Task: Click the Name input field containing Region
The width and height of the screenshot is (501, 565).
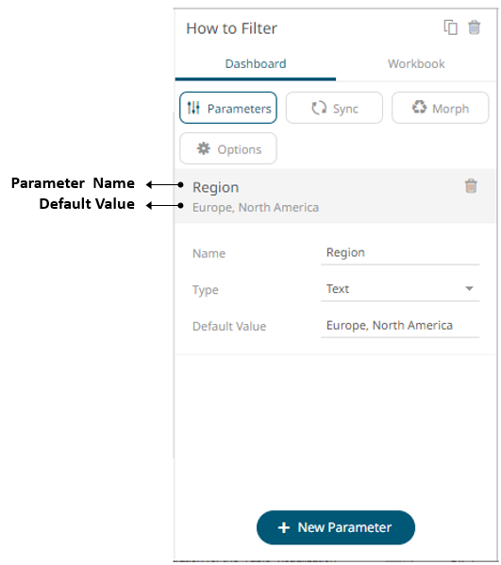Action: pos(400,253)
